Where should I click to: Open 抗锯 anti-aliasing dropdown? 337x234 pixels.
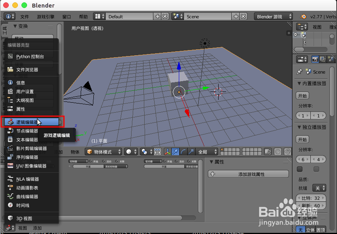(x=320, y=188)
